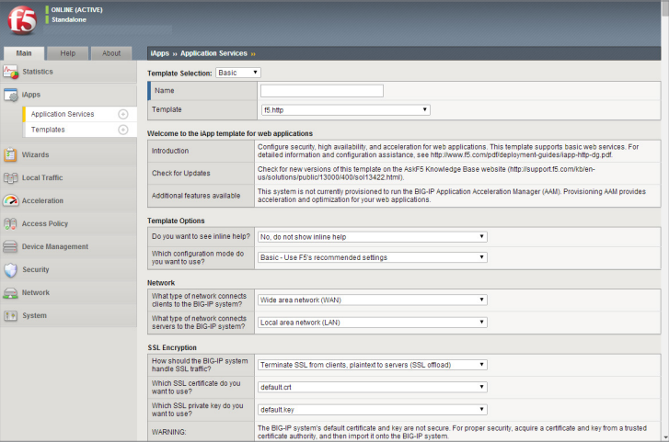The height and width of the screenshot is (442, 669).
Task: Click the plus icon beside Application Services
Action: tap(123, 114)
